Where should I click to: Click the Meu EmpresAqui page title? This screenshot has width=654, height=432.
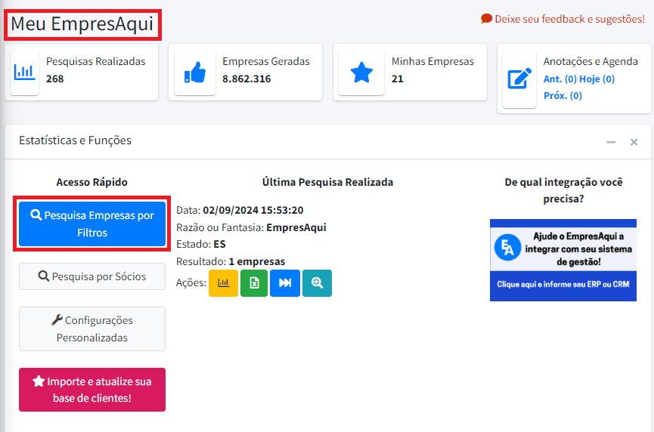[x=82, y=24]
